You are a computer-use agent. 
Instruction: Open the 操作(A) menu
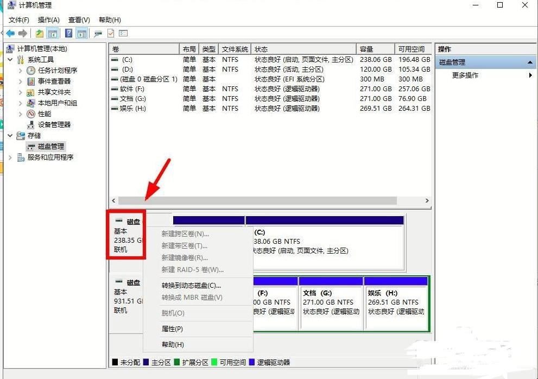click(49, 20)
